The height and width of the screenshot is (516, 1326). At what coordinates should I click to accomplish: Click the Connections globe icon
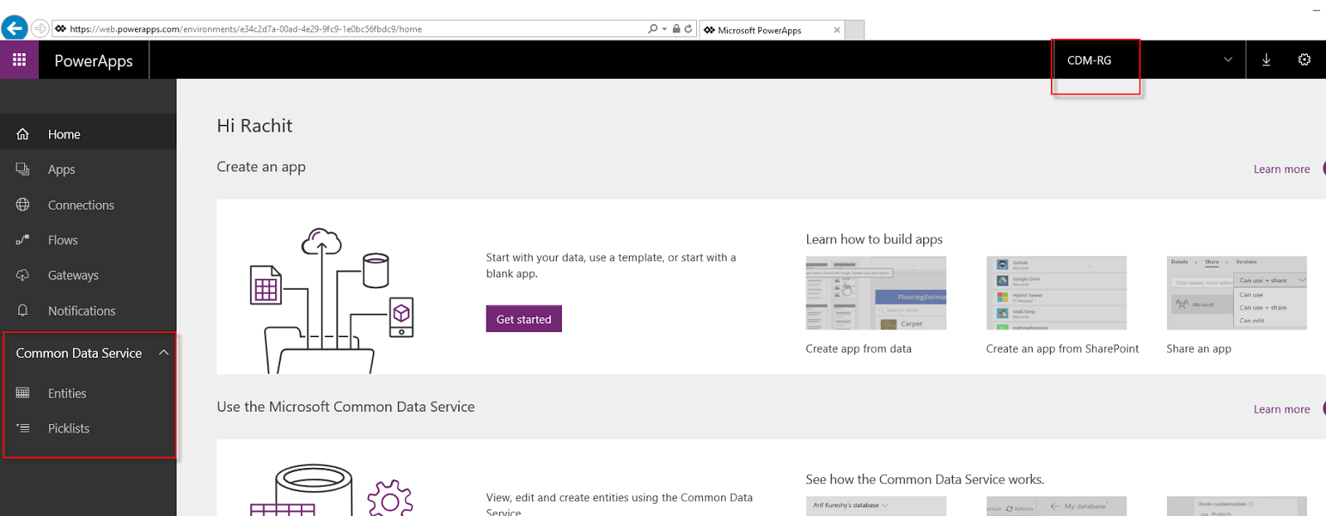(x=23, y=205)
